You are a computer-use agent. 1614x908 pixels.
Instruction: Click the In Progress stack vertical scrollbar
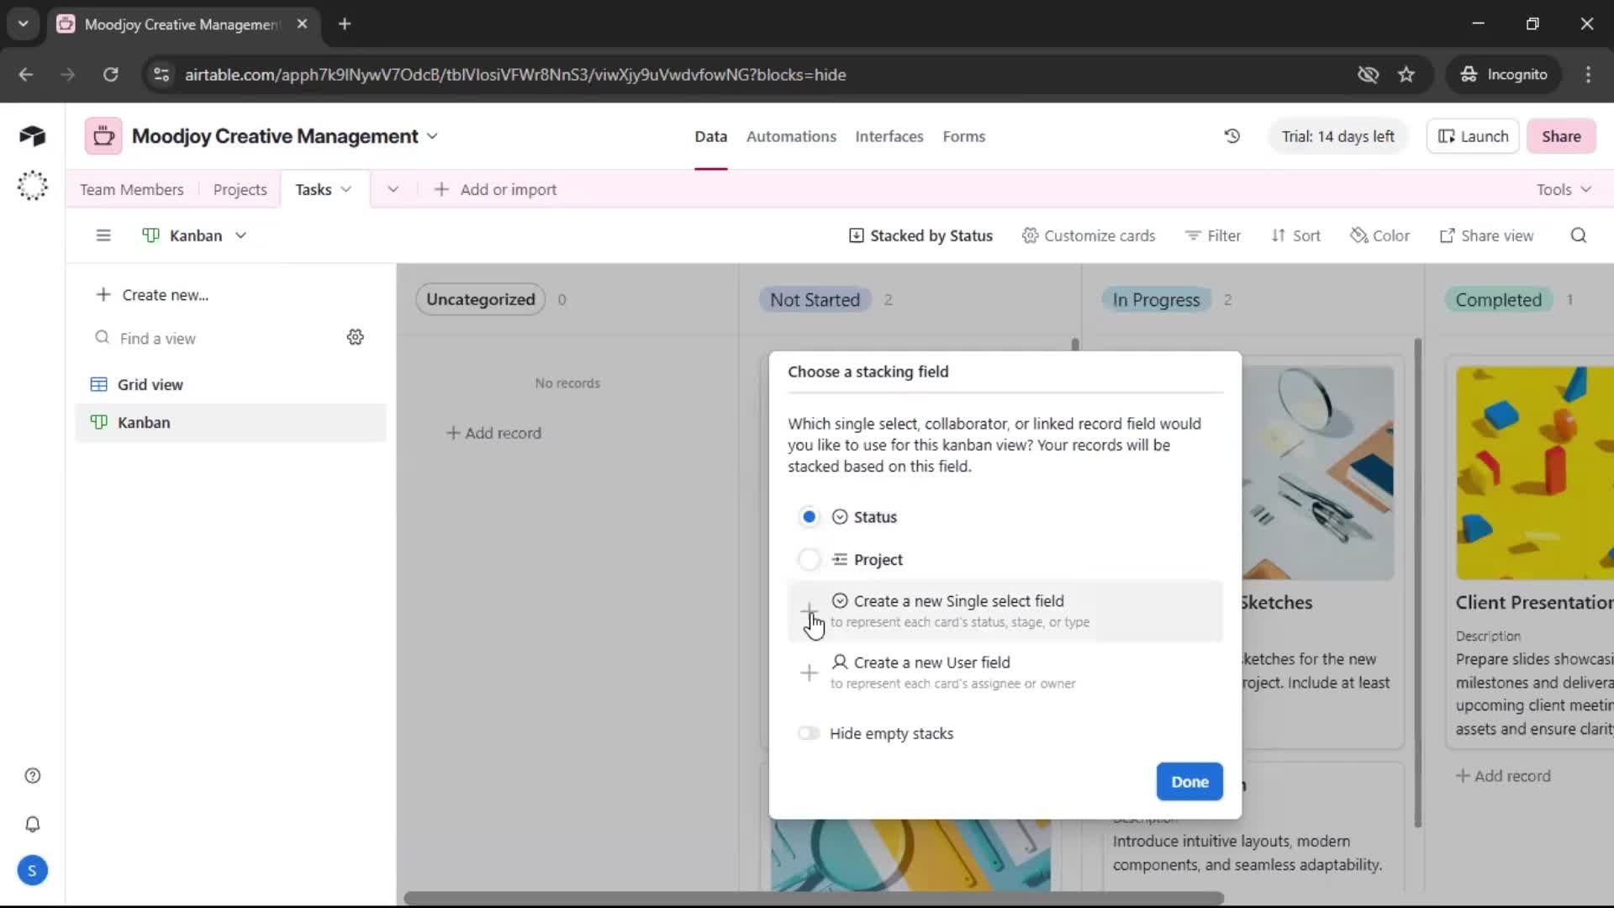tap(1418, 583)
